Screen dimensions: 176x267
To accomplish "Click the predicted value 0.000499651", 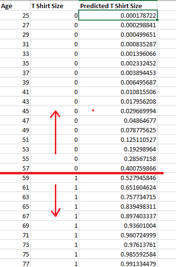I will (x=118, y=34).
